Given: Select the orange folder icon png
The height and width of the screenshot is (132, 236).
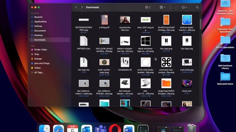Looking at the screenshot, I should coord(166,83).
